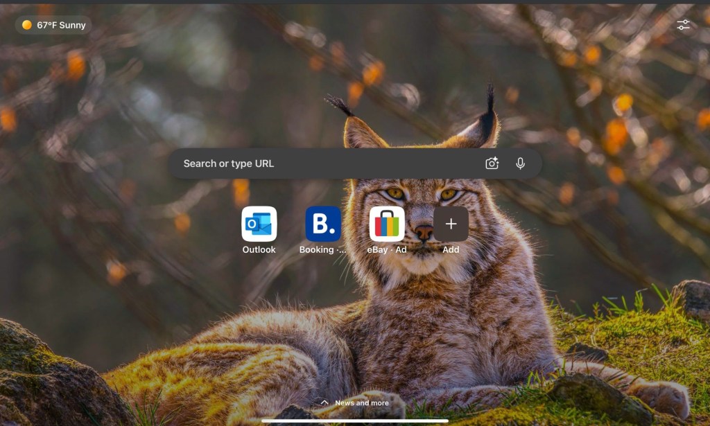
Task: Open the '67°F Sunny' weather text
Action: [x=61, y=25]
